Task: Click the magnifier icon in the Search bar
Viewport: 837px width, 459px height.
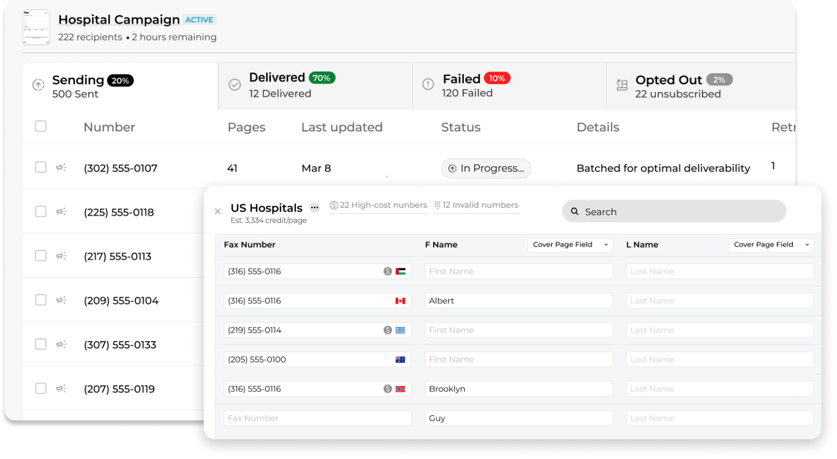Action: (x=575, y=212)
